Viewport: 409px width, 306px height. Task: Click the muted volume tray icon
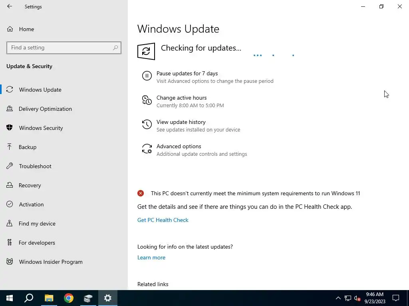[357, 298]
